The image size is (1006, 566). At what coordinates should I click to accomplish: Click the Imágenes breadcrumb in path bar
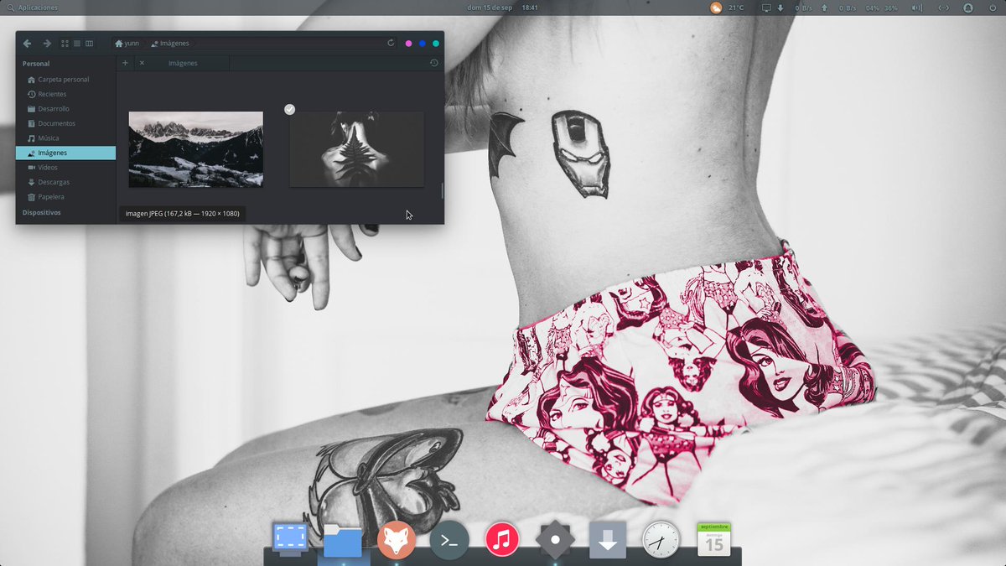point(170,44)
